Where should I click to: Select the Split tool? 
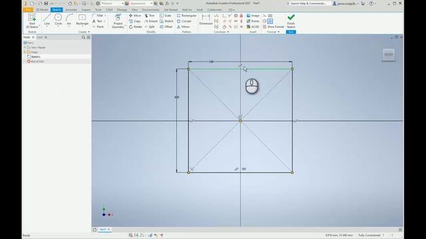click(149, 27)
